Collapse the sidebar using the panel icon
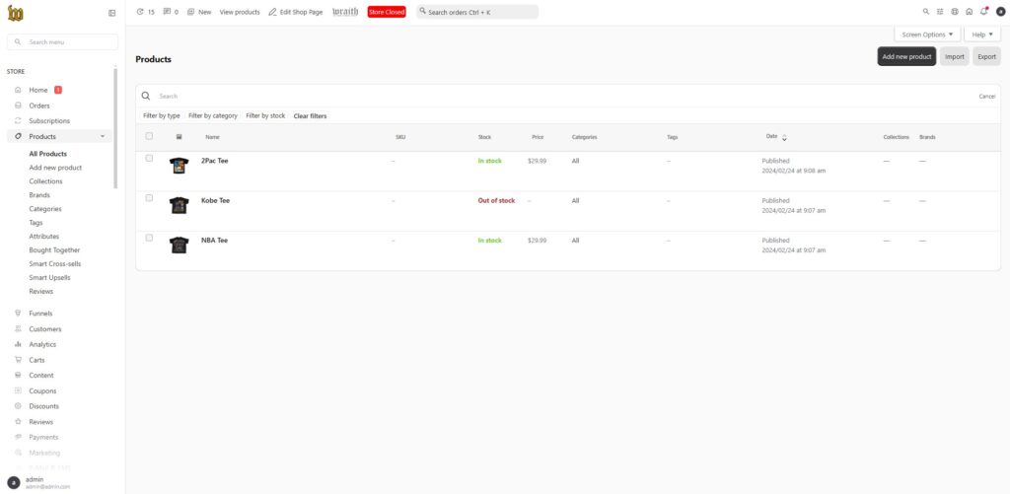The height and width of the screenshot is (494, 1010). pyautogui.click(x=111, y=12)
